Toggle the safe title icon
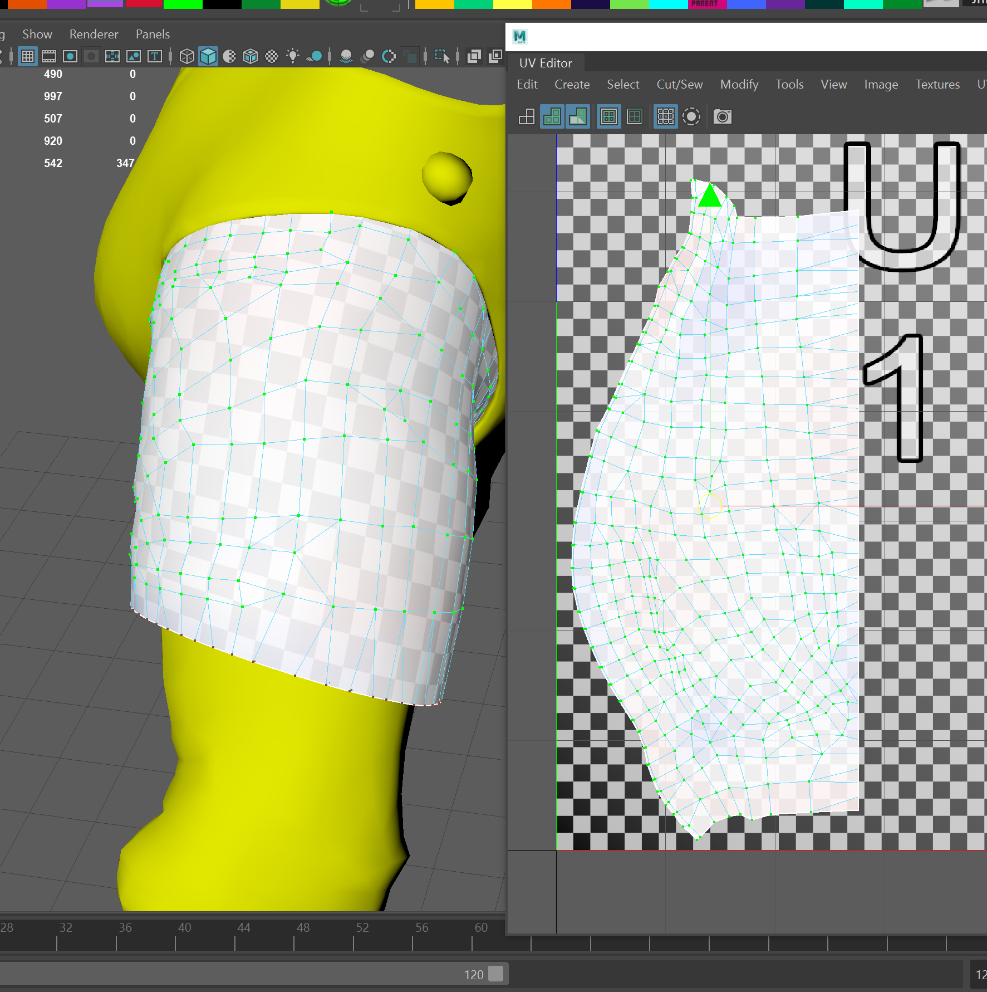The image size is (987, 992). click(x=155, y=56)
